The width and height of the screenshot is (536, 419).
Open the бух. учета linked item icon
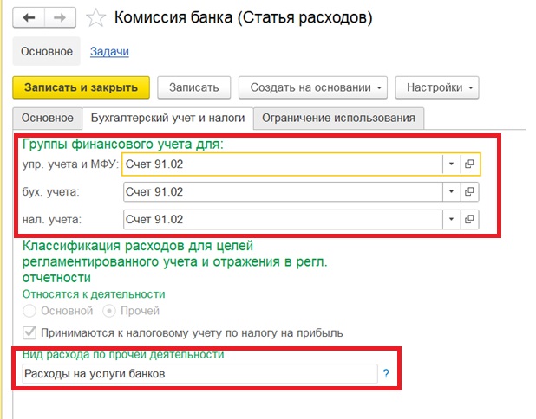[x=469, y=191]
